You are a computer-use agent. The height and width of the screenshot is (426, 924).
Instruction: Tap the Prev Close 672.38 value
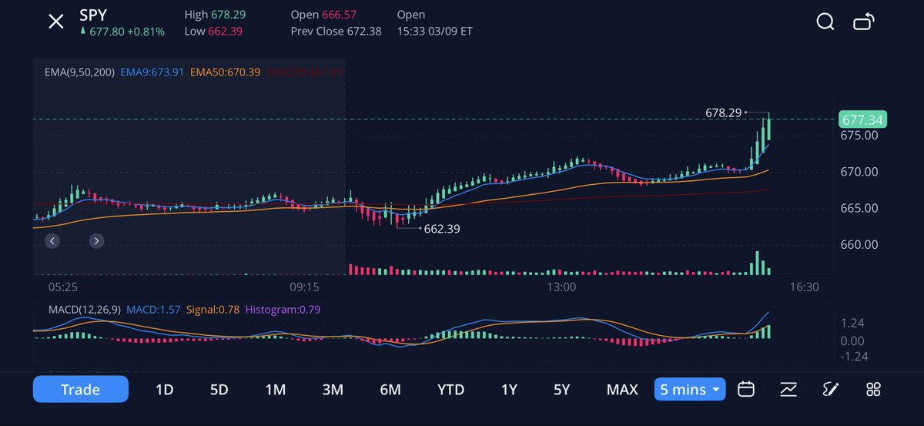(x=336, y=32)
